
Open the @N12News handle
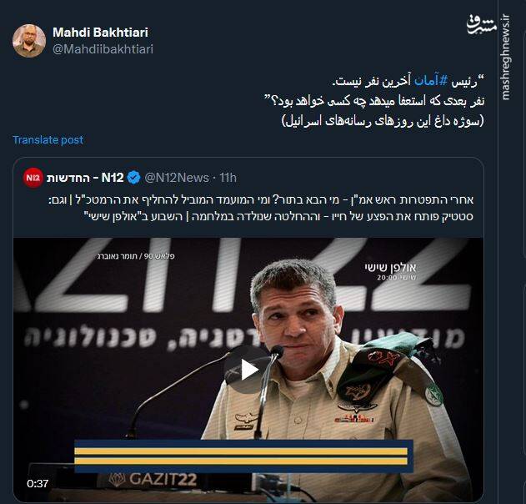[177, 178]
